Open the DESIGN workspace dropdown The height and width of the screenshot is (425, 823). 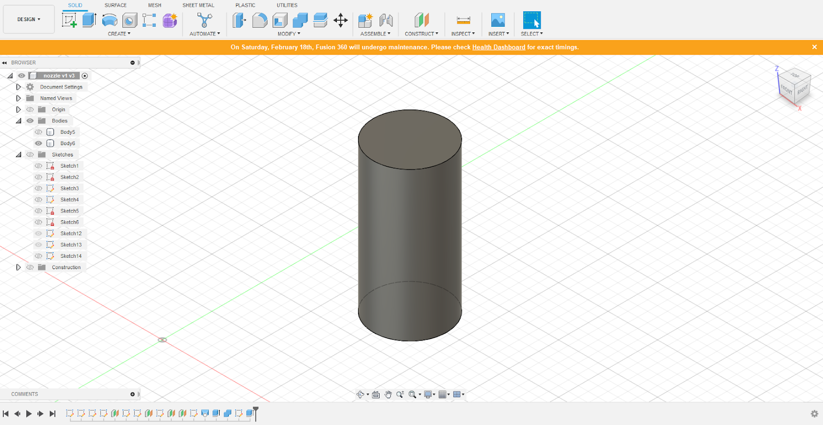click(x=29, y=20)
